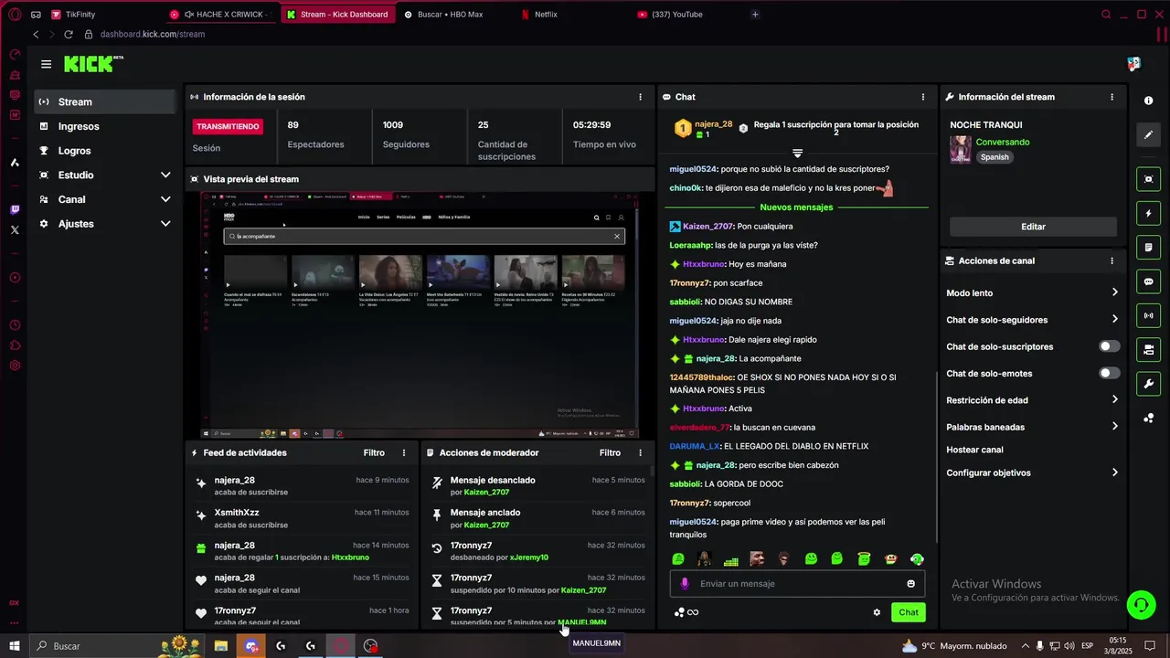Click the pencil edit-layout icon
Image resolution: width=1170 pixels, height=658 pixels.
click(1149, 135)
